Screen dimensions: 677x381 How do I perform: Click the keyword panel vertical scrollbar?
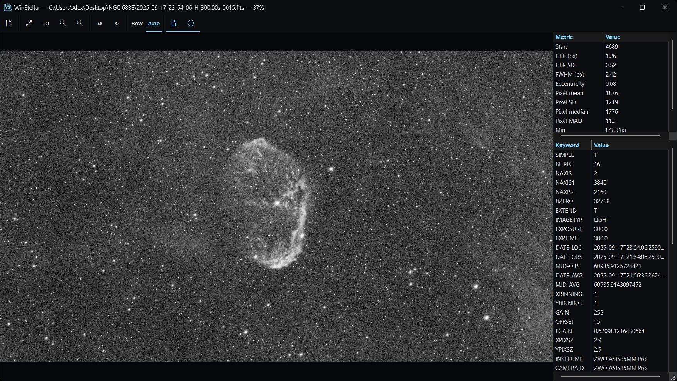coord(672,196)
